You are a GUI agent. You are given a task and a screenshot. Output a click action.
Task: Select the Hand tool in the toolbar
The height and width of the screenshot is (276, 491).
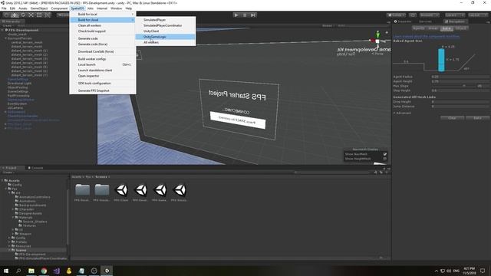coord(6,15)
